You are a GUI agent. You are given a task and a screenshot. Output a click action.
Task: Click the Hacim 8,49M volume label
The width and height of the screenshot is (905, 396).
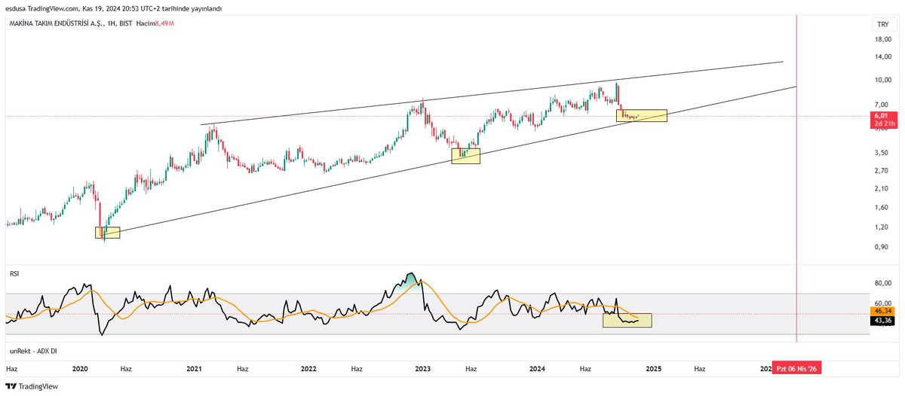point(157,24)
